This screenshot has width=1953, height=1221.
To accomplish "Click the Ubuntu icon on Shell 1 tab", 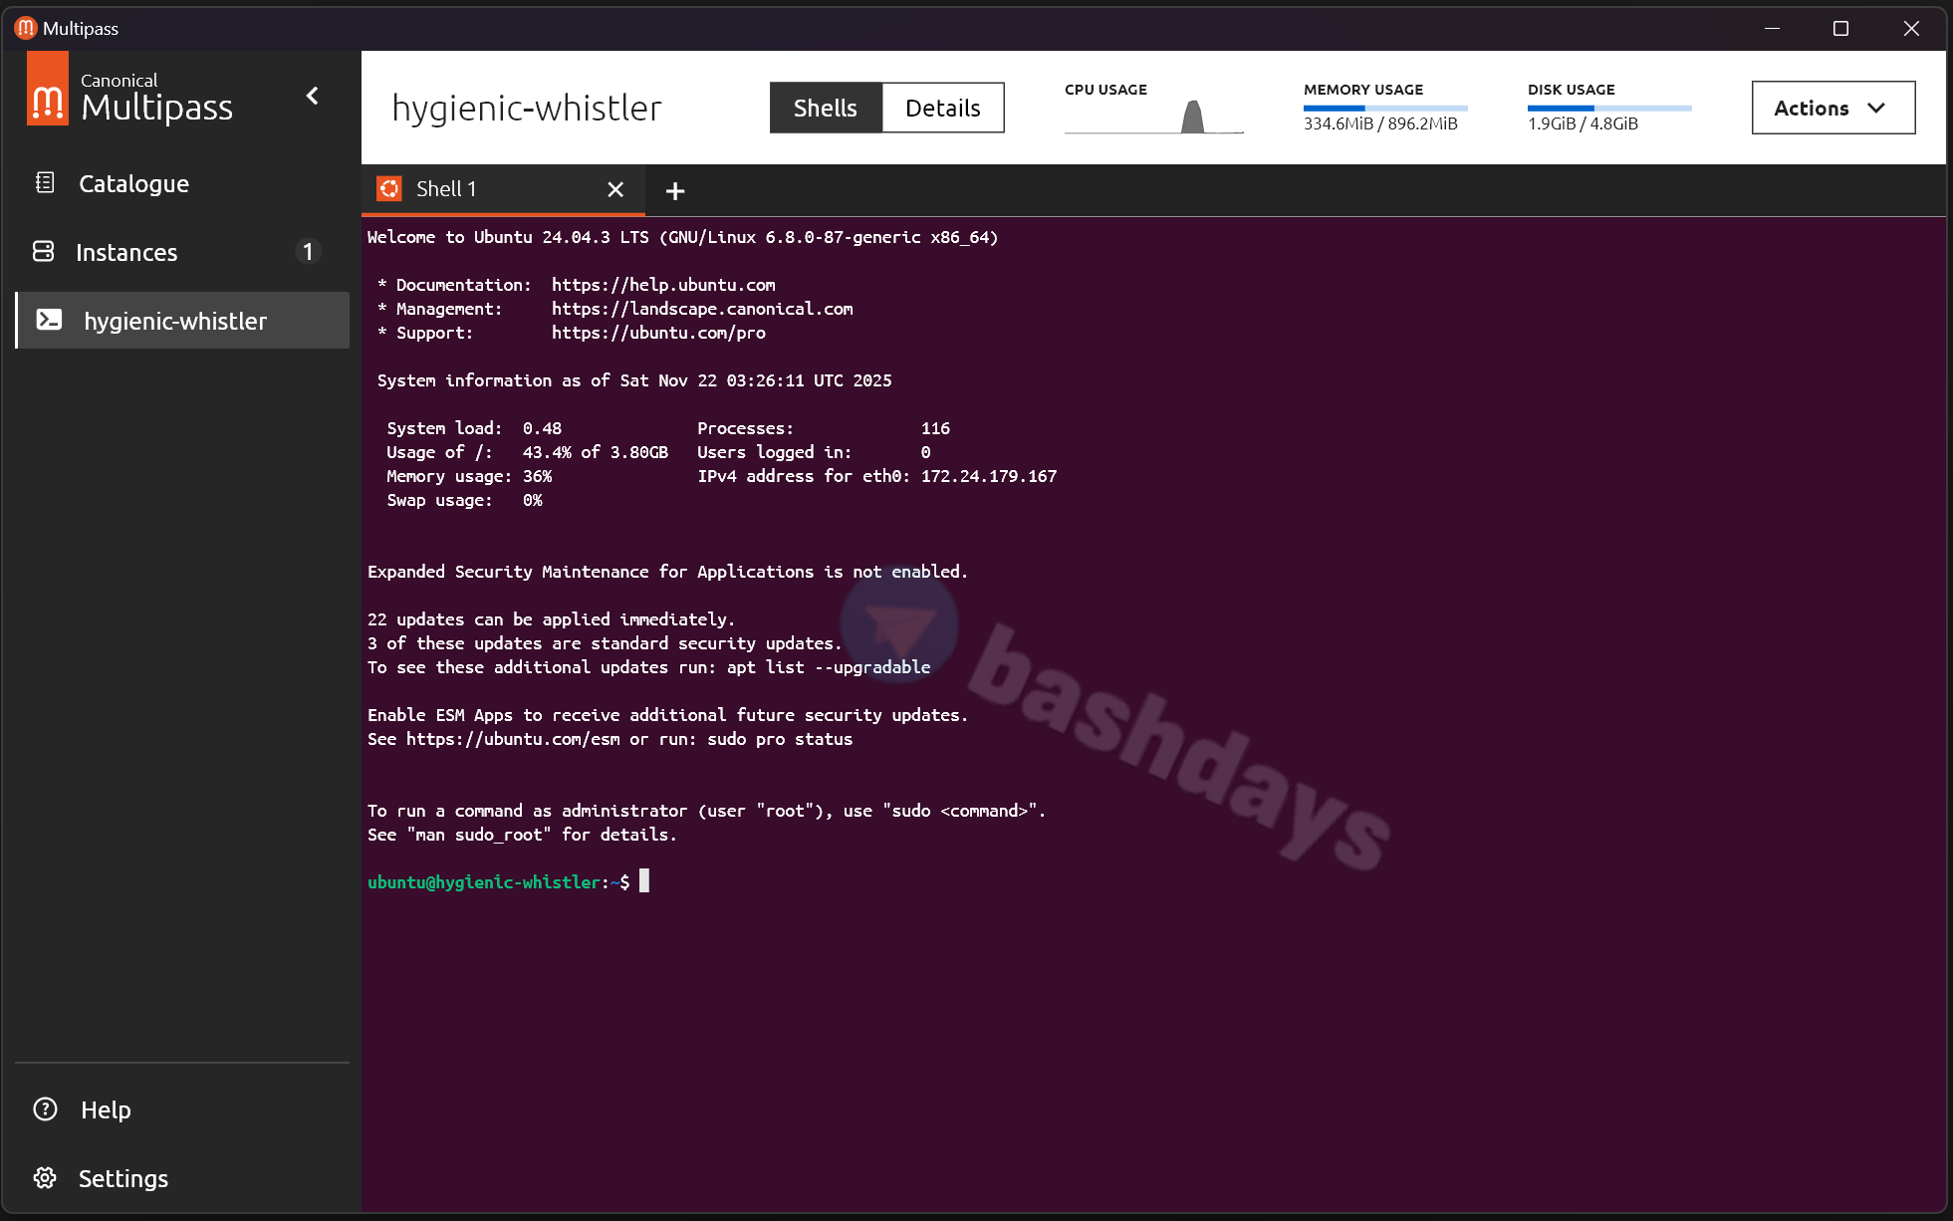I will tap(389, 188).
